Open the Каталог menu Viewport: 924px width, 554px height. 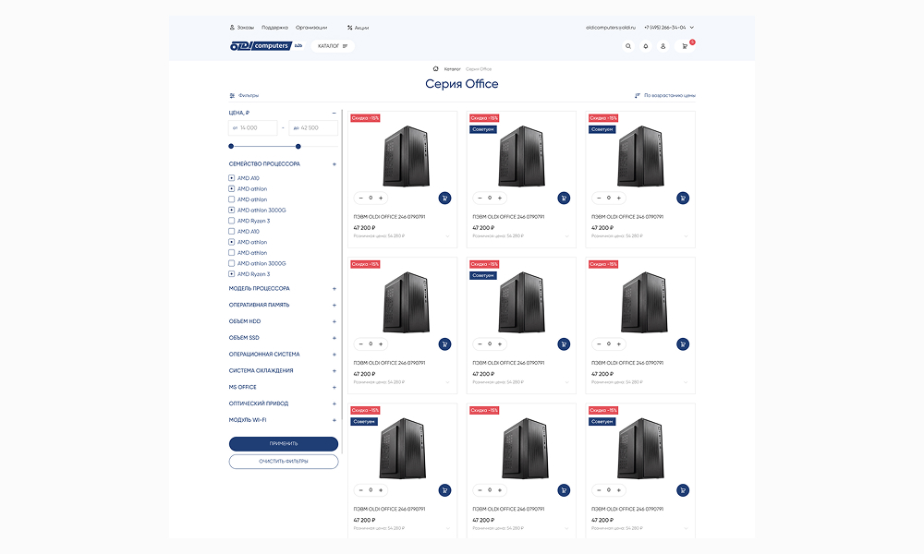tap(333, 46)
